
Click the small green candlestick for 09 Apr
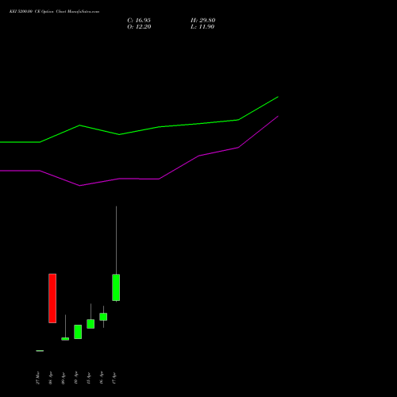click(x=65, y=339)
